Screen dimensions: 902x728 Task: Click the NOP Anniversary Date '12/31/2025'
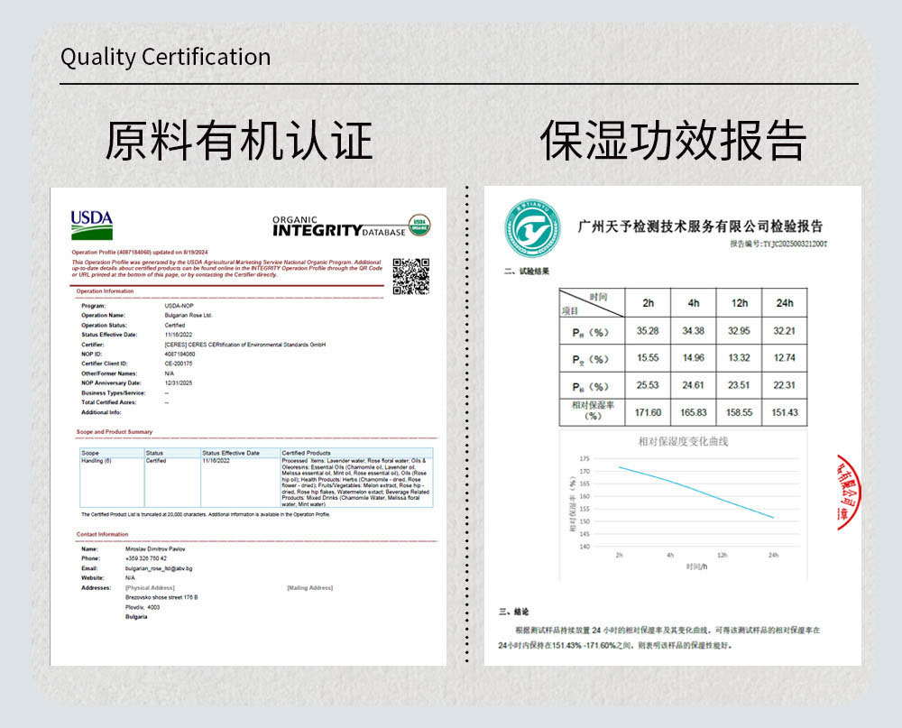(x=179, y=382)
